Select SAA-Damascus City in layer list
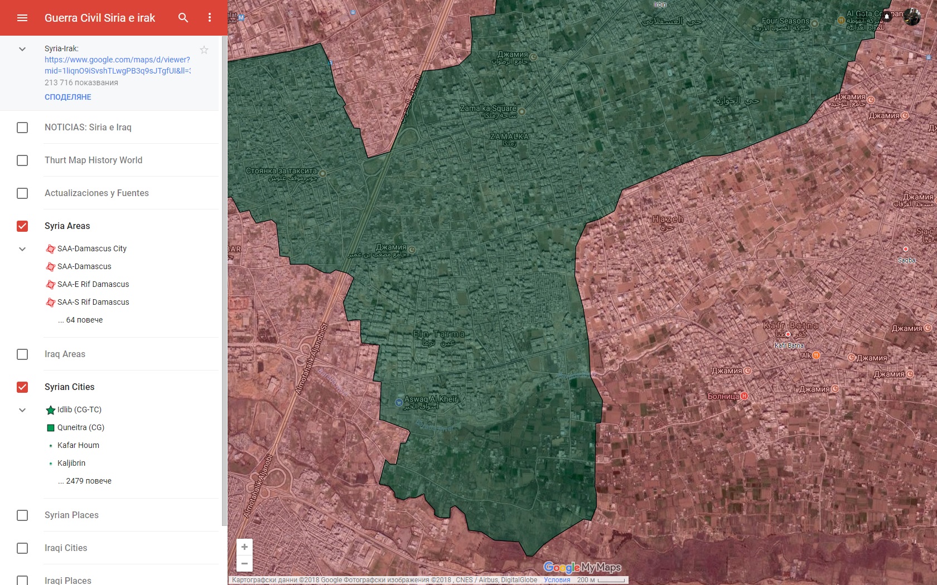Image resolution: width=937 pixels, height=585 pixels. (x=92, y=248)
